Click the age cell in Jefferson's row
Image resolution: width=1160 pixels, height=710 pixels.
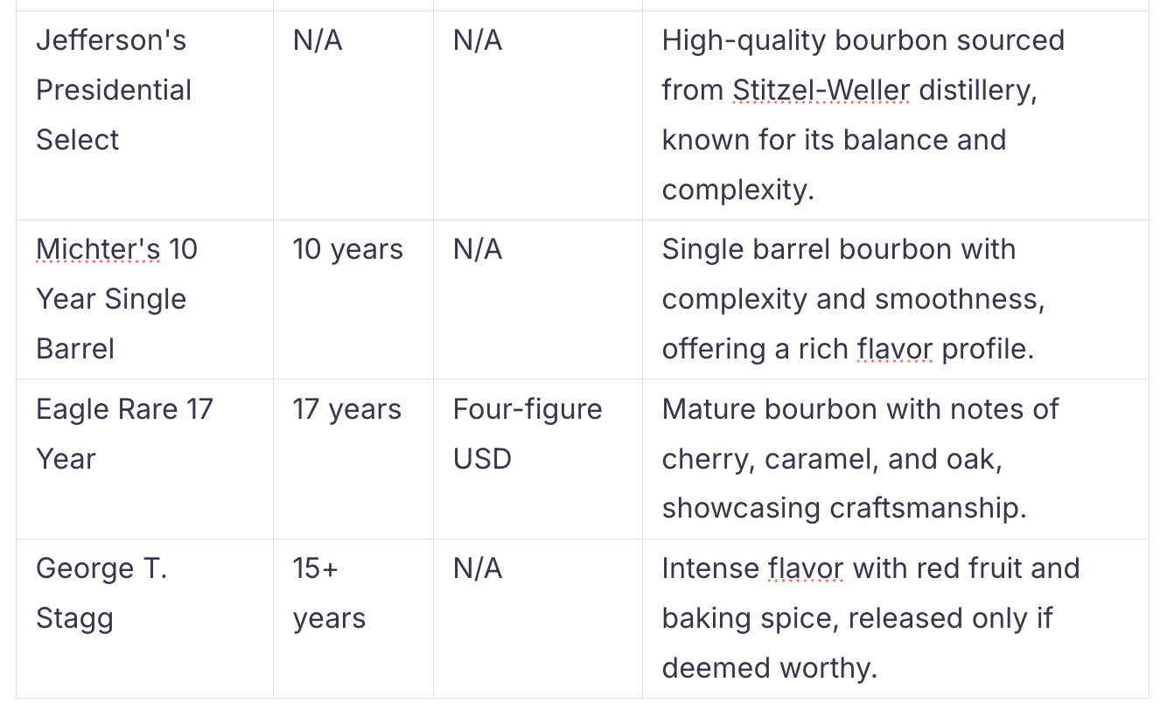point(318,40)
